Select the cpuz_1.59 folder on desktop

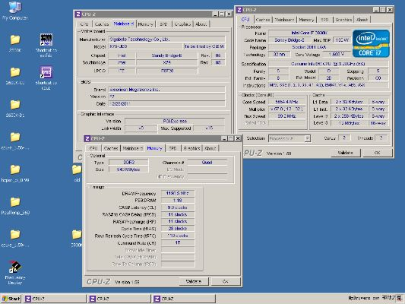15,239
